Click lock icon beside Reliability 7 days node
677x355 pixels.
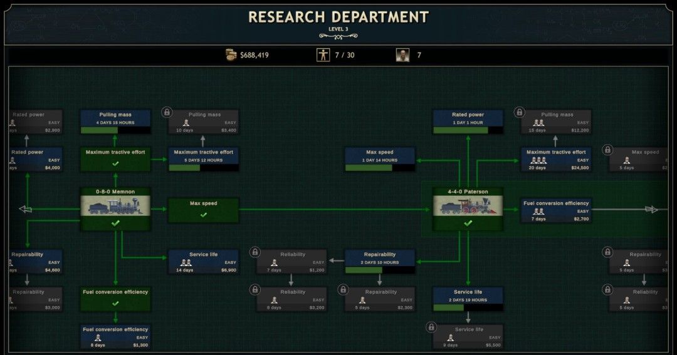tap(255, 252)
